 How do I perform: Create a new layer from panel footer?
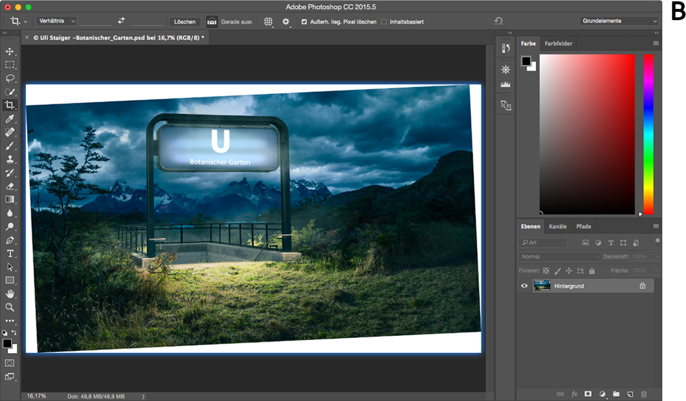pyautogui.click(x=630, y=394)
